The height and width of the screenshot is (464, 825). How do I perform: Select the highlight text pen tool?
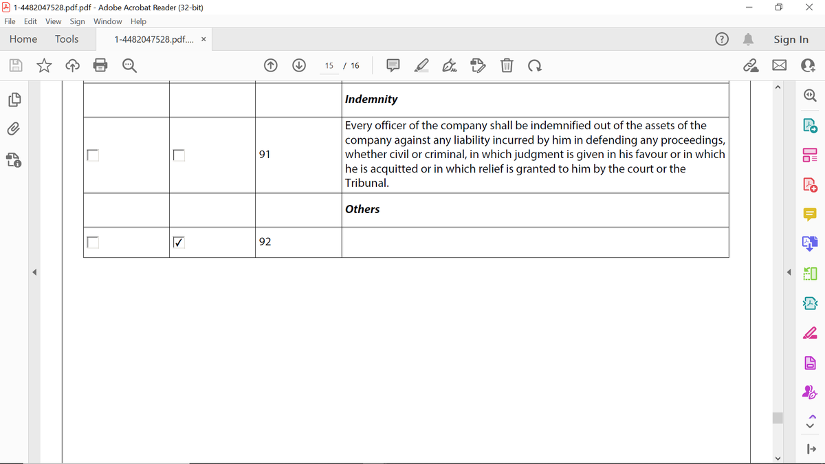421,65
